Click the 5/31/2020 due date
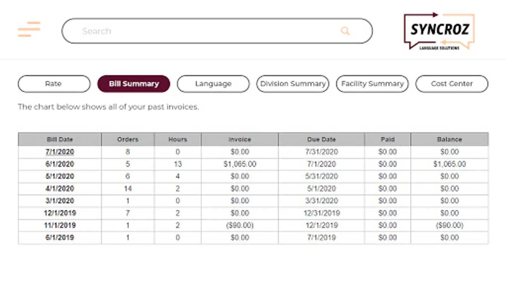Image resolution: width=506 pixels, height=284 pixels. coord(321,176)
